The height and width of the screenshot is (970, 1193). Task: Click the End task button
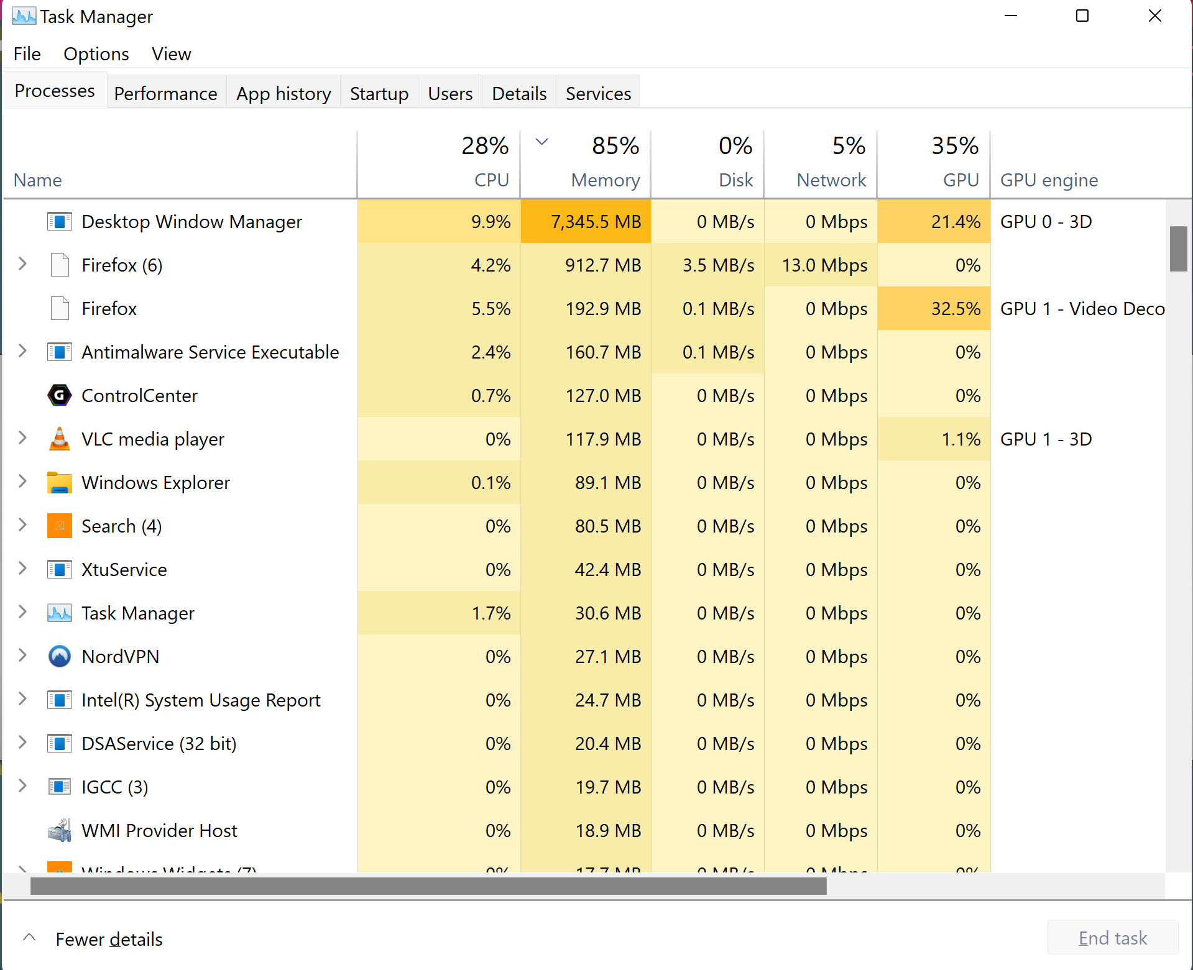pos(1112,938)
